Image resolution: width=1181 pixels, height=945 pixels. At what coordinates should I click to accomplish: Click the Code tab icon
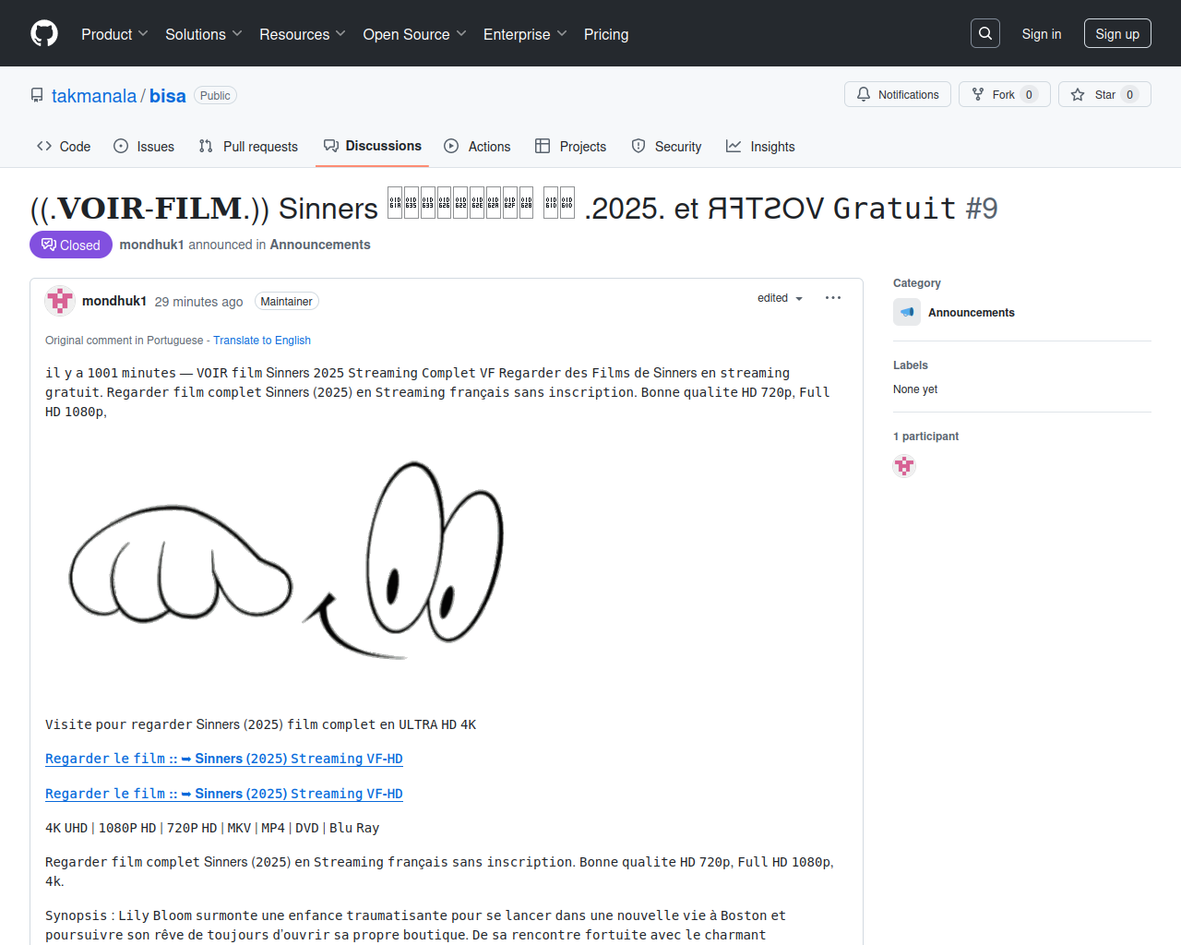[44, 146]
